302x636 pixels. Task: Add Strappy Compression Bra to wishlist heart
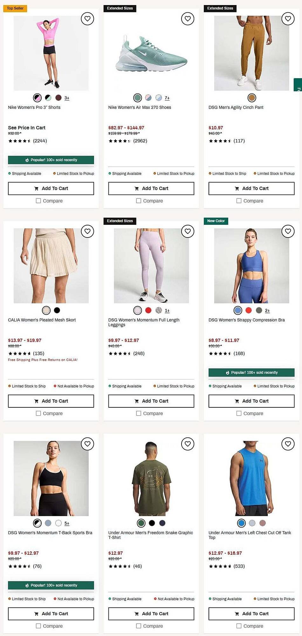click(x=288, y=231)
